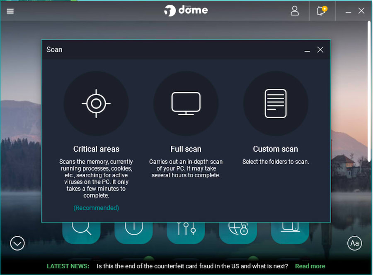Expand the down-chevron circle button
This screenshot has height=275, width=373.
17,243
